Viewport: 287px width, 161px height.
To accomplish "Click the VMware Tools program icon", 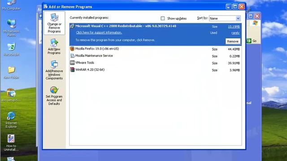I will pyautogui.click(x=72, y=63).
